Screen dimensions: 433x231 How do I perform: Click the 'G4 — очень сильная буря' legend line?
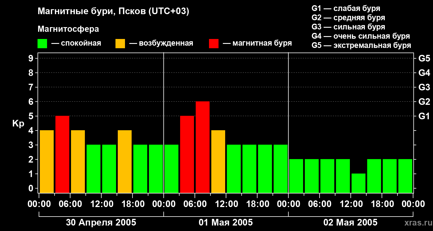[x=361, y=36]
